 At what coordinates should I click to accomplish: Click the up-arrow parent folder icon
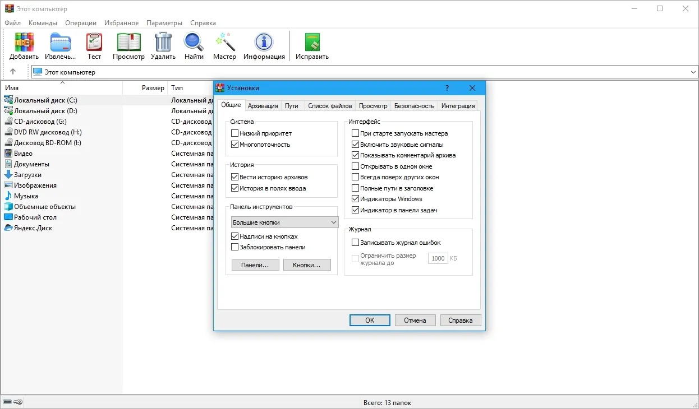coord(13,72)
